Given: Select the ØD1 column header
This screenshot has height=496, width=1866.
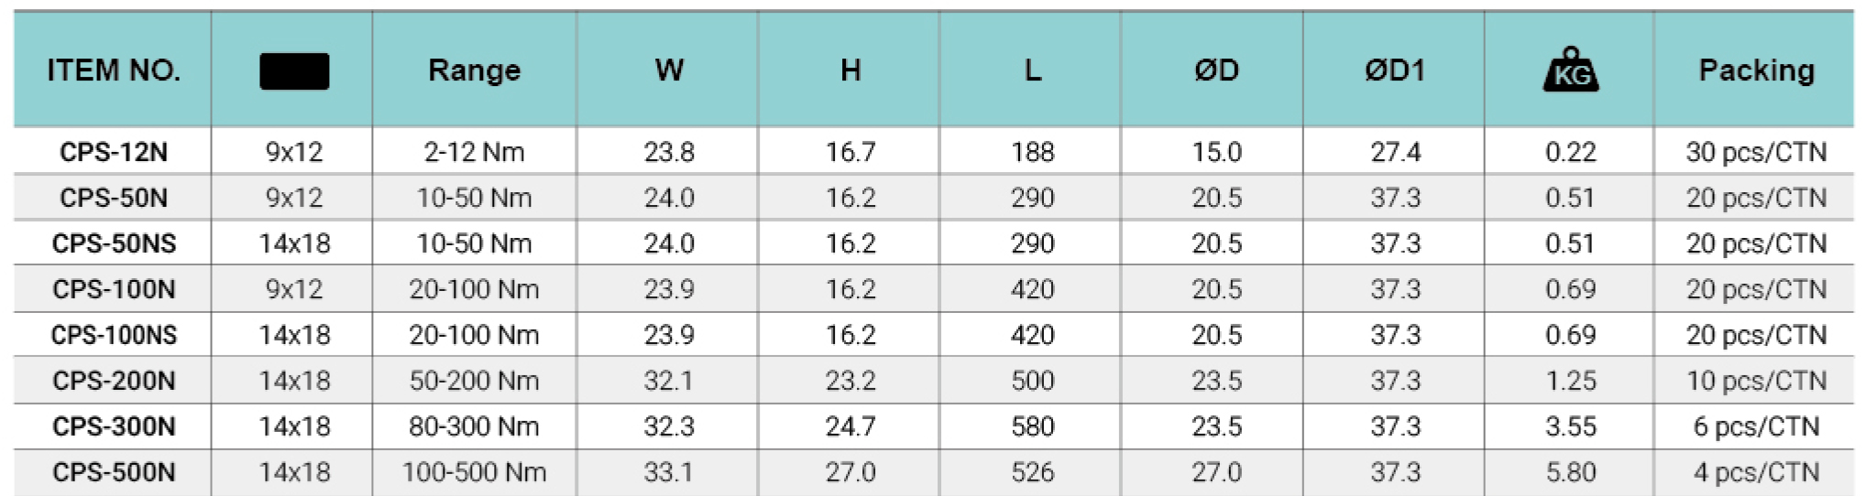Looking at the screenshot, I should click(x=1395, y=70).
